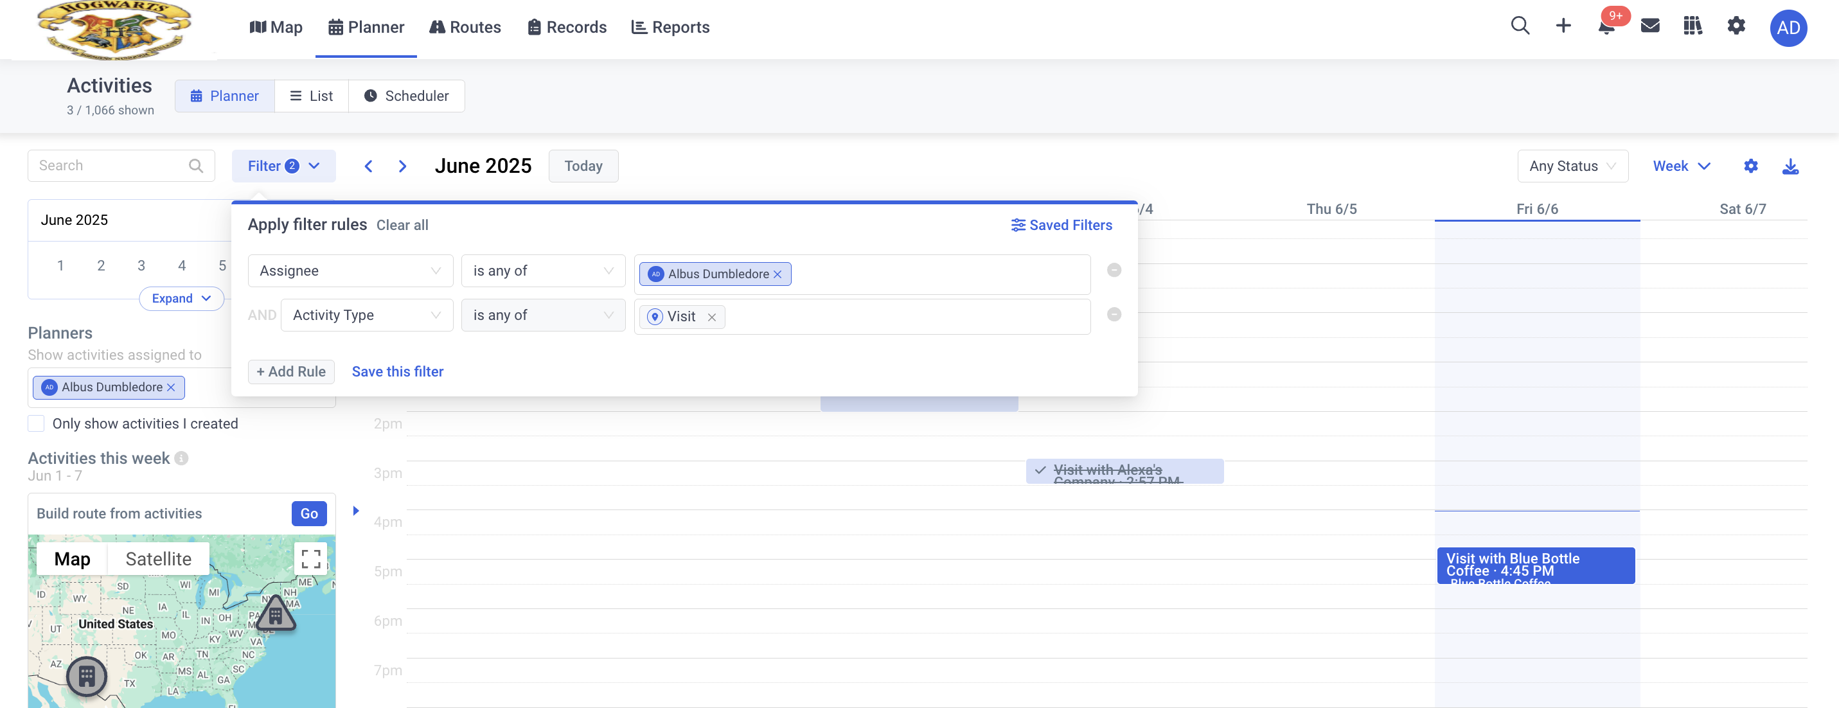Image resolution: width=1839 pixels, height=708 pixels.
Task: Open the Assignee field dropdown
Action: click(350, 270)
